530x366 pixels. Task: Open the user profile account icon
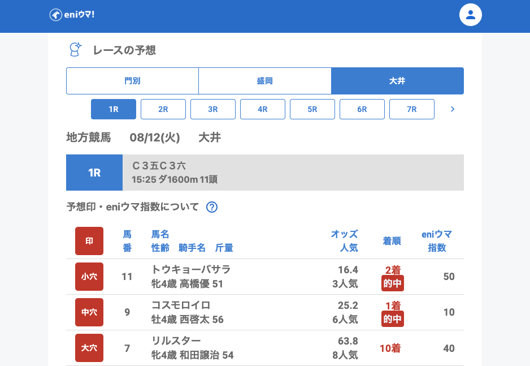(470, 15)
